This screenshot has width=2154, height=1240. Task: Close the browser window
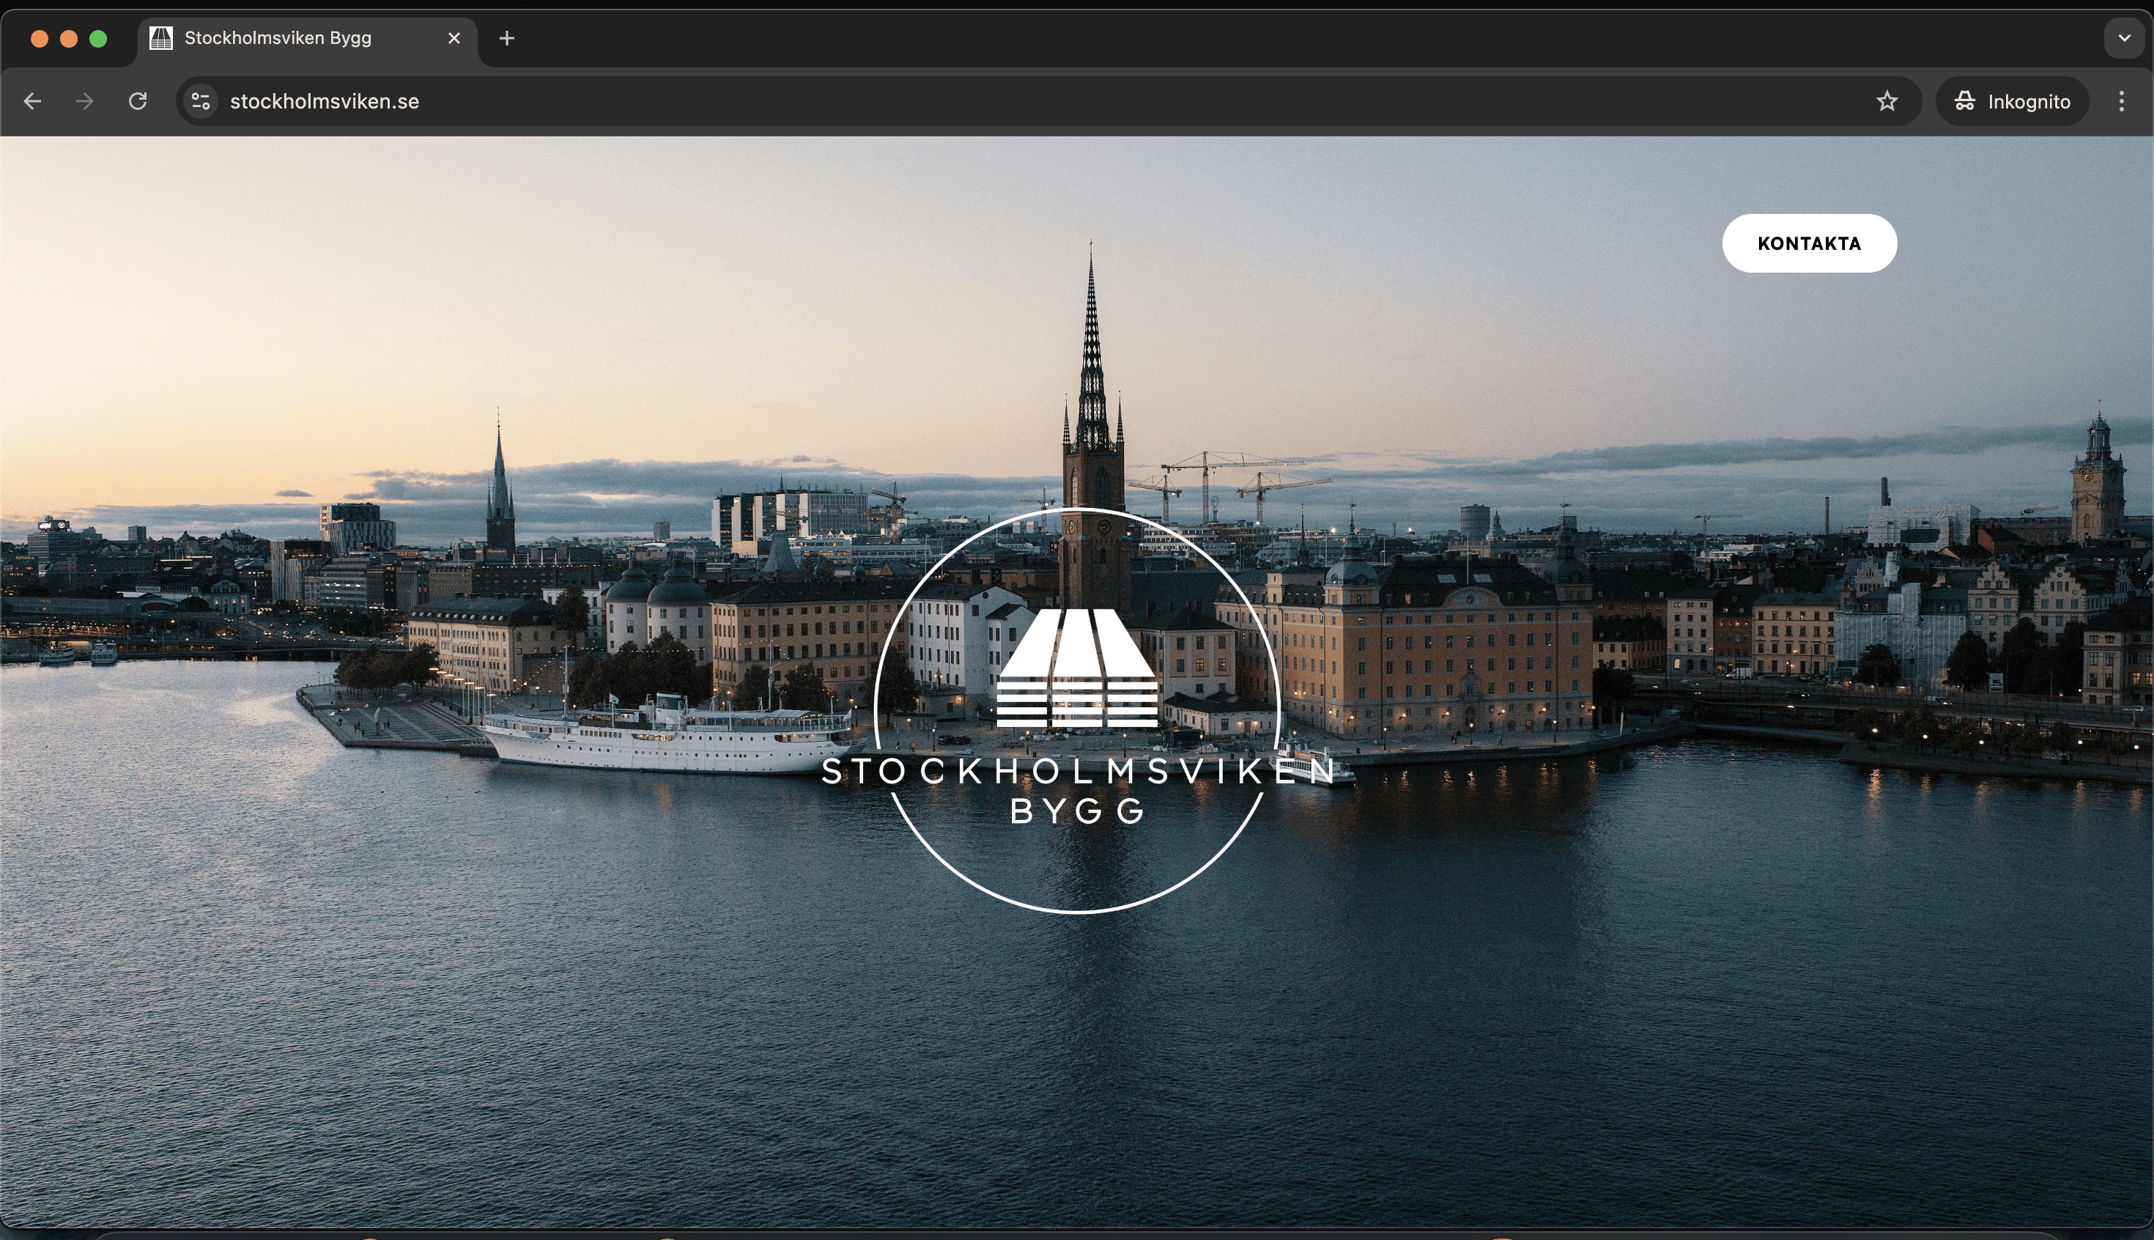pyautogui.click(x=39, y=38)
